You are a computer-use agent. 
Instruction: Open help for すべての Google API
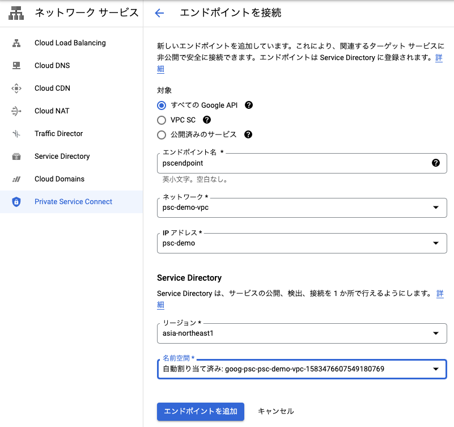click(x=248, y=105)
